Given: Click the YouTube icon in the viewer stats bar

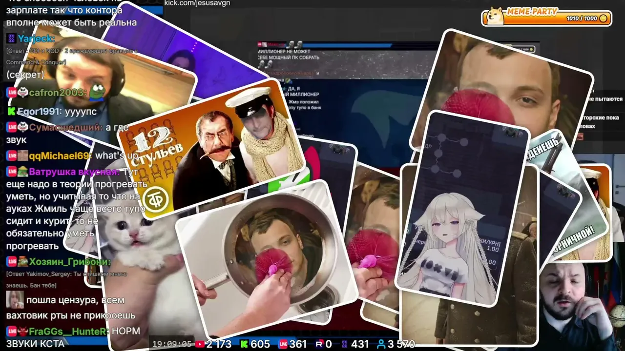Looking at the screenshot, I should (199, 344).
